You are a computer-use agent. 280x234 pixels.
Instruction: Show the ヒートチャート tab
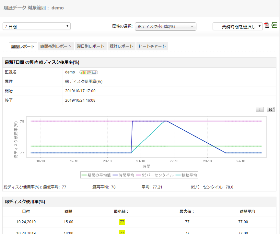(152, 46)
